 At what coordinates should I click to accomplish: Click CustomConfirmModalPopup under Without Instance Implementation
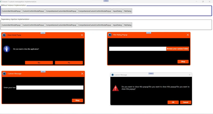33,11
